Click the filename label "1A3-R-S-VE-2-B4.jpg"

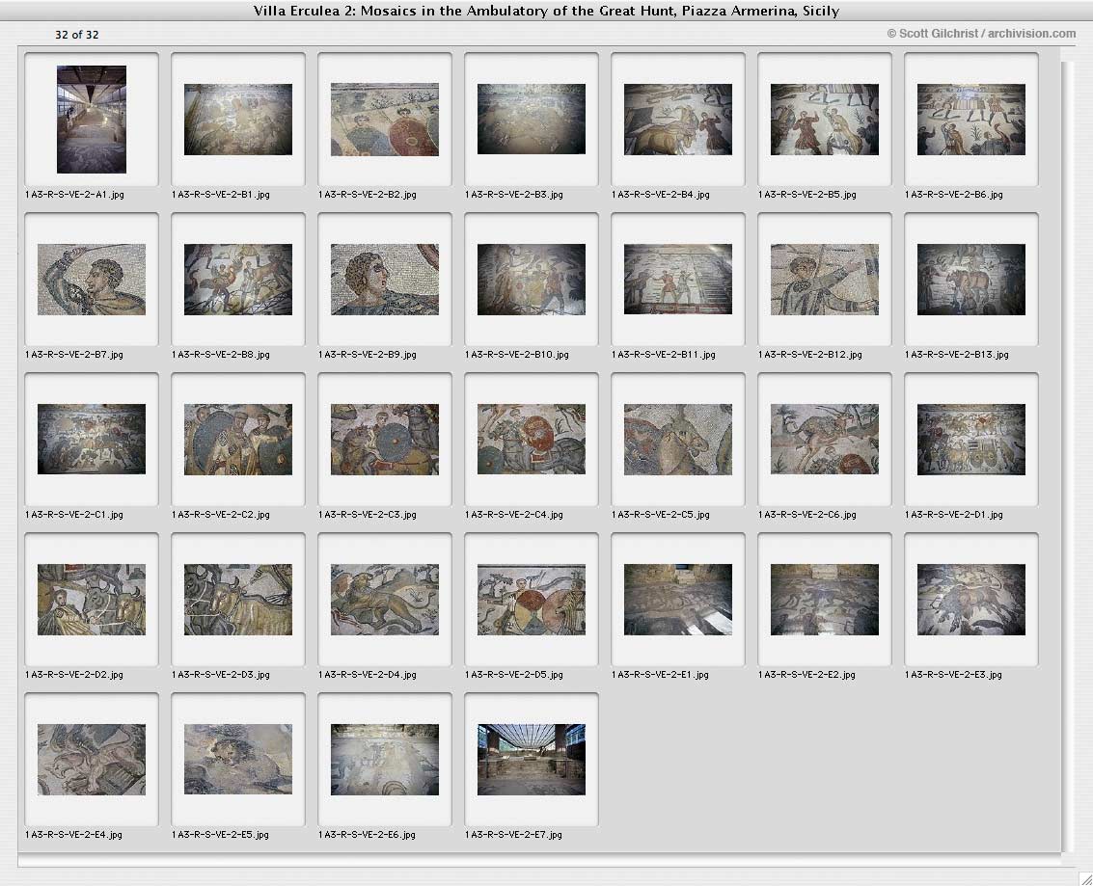[x=661, y=195]
